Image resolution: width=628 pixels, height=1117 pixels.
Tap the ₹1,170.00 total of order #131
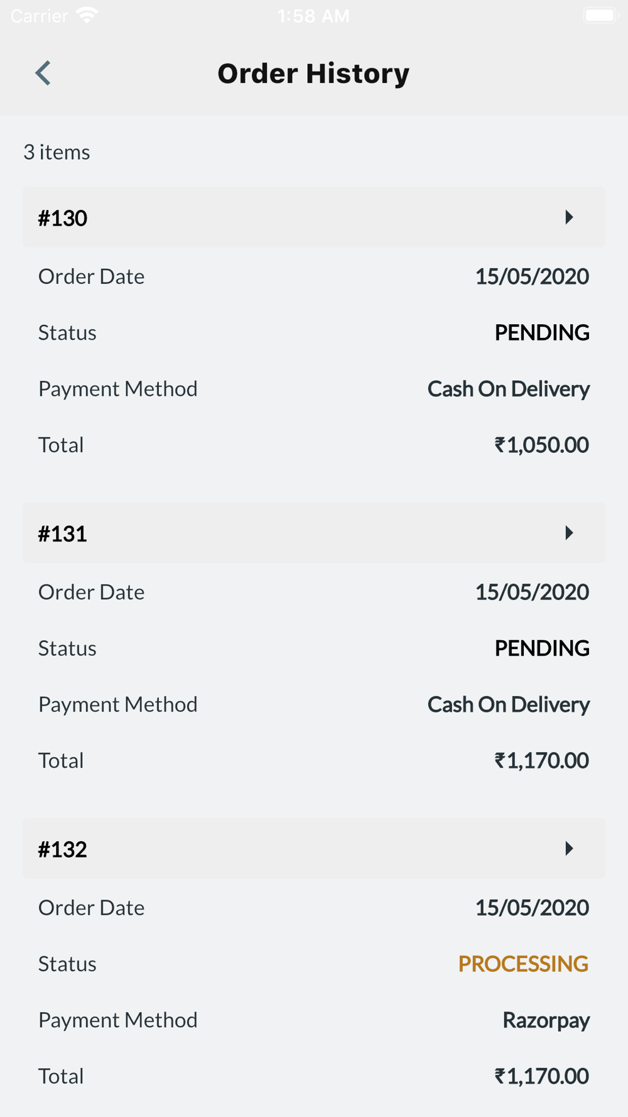tap(541, 760)
